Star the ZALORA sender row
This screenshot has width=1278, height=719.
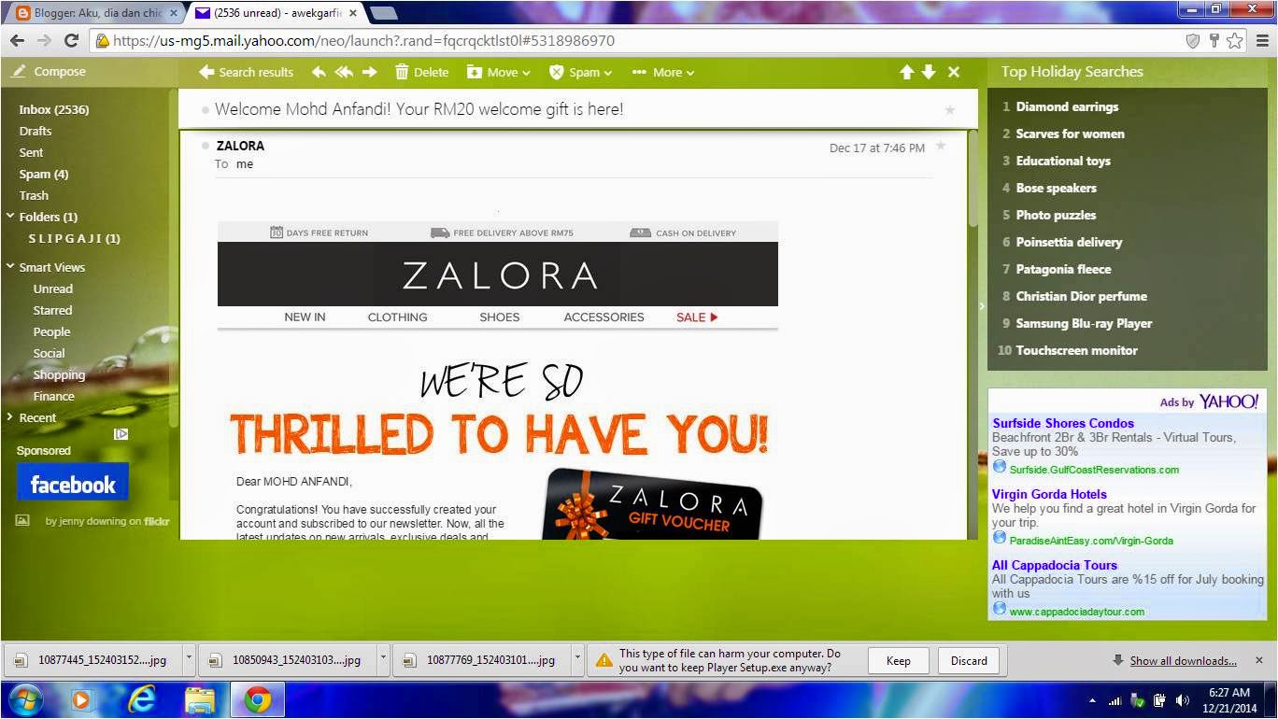click(x=941, y=147)
